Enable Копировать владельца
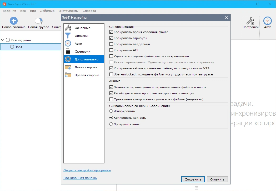Viewport: 276px width, 191px height. coord(111,44)
